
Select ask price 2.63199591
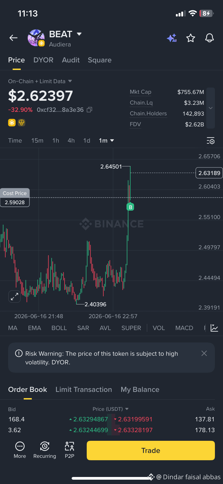135,419
